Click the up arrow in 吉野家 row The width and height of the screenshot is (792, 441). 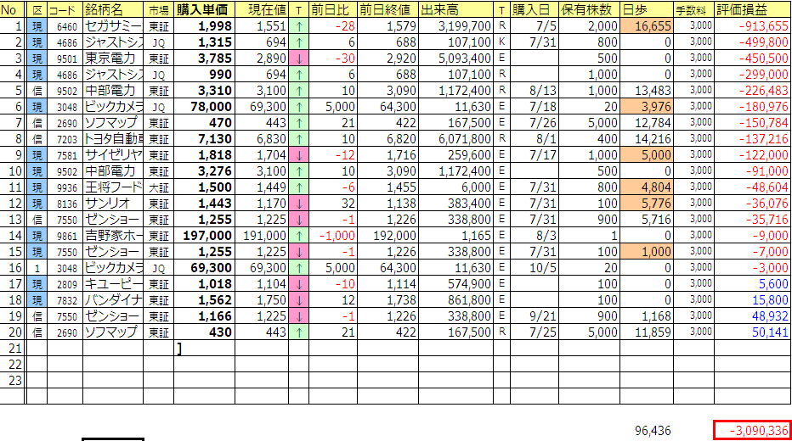click(299, 236)
